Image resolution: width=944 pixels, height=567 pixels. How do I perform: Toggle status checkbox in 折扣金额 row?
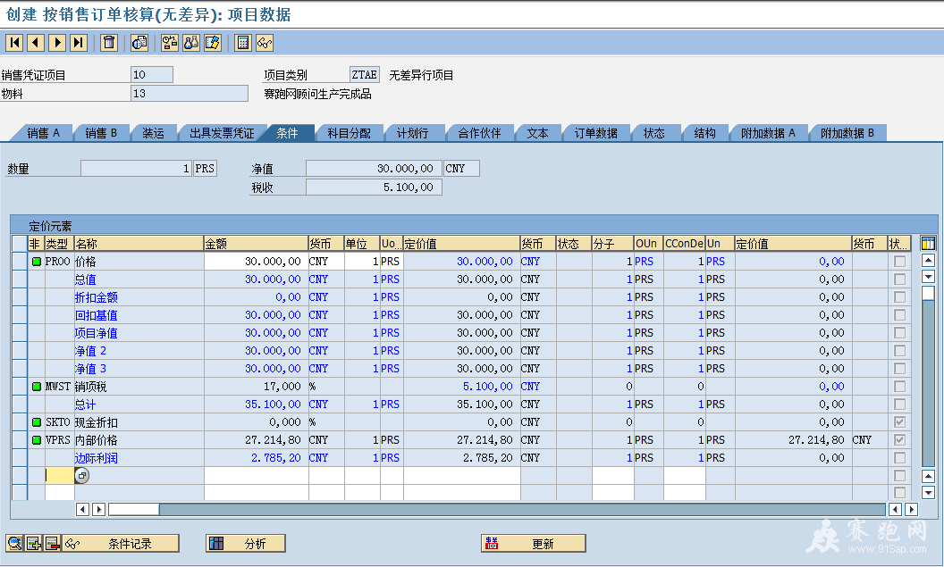(899, 297)
